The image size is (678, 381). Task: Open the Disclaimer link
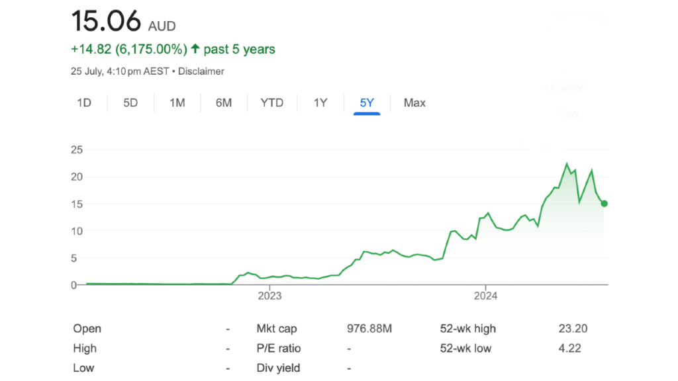pos(201,71)
